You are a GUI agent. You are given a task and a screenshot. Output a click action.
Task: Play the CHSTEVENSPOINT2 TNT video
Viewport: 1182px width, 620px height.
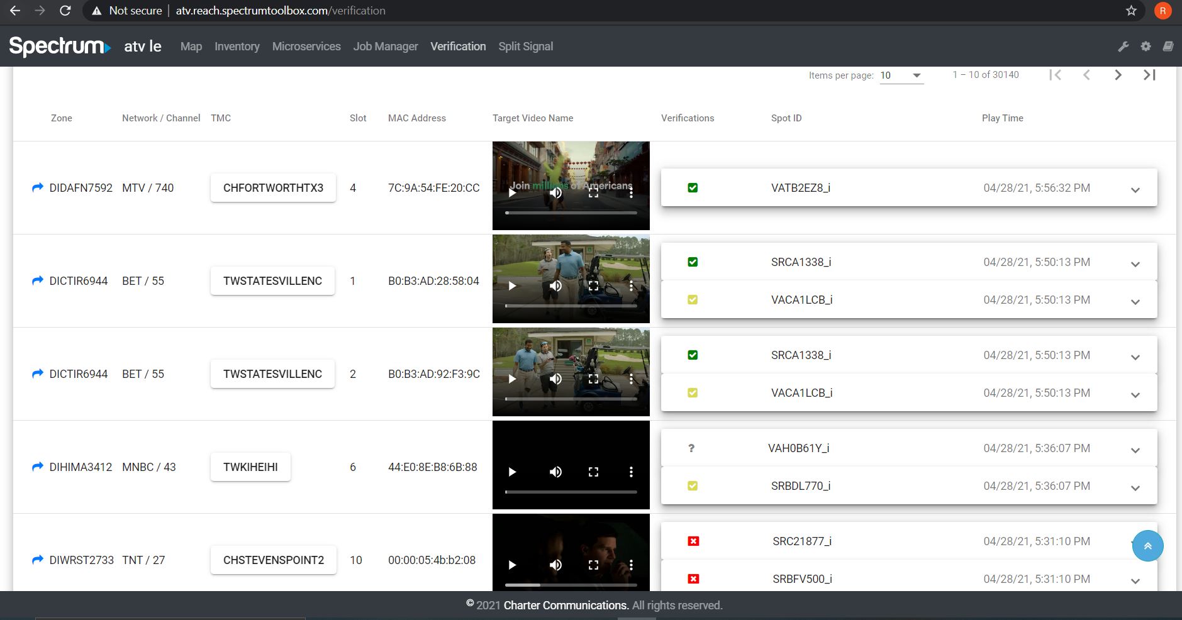512,565
